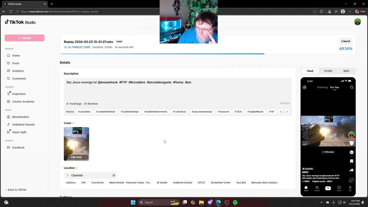Open a new browser tab

tap(52, 4)
